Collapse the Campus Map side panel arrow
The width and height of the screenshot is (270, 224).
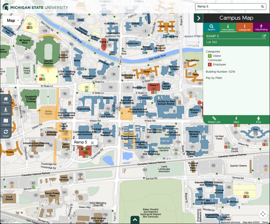(x=198, y=18)
